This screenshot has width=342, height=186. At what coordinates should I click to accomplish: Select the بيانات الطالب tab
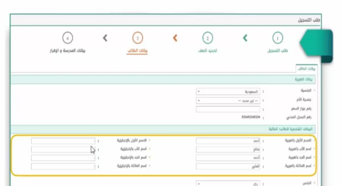click(307, 69)
